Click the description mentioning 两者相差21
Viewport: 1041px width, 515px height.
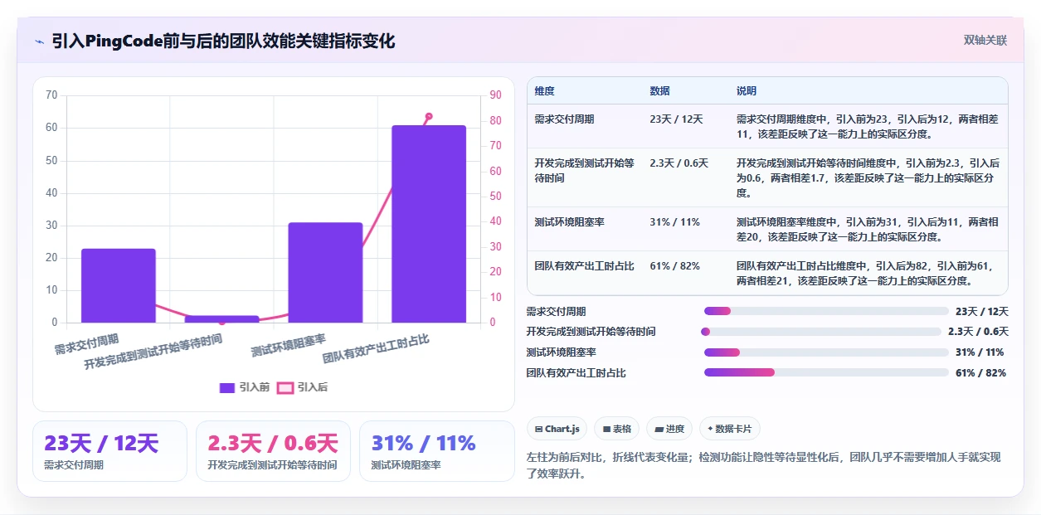868,274
